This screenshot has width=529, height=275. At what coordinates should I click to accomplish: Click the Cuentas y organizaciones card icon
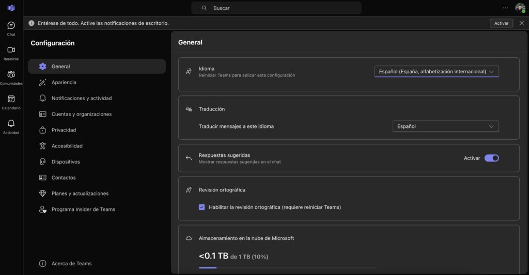tap(42, 114)
